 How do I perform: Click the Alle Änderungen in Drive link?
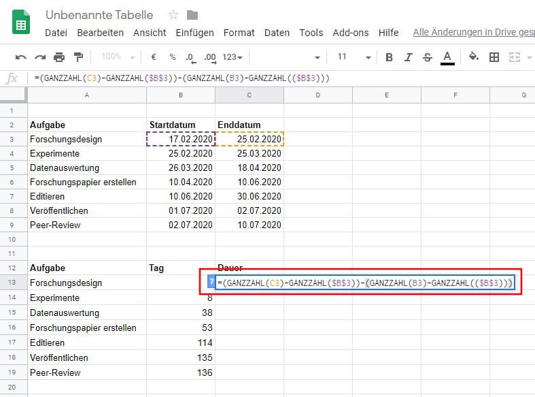(x=474, y=32)
